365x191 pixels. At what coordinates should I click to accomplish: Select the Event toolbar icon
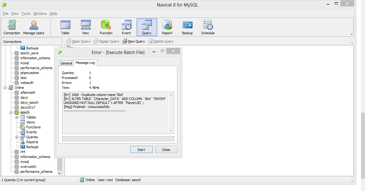(127, 27)
